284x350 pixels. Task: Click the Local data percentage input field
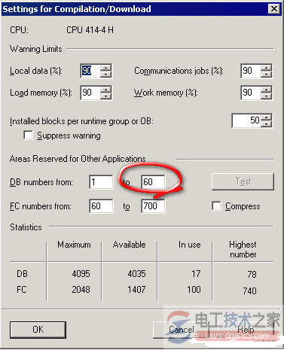click(x=90, y=71)
